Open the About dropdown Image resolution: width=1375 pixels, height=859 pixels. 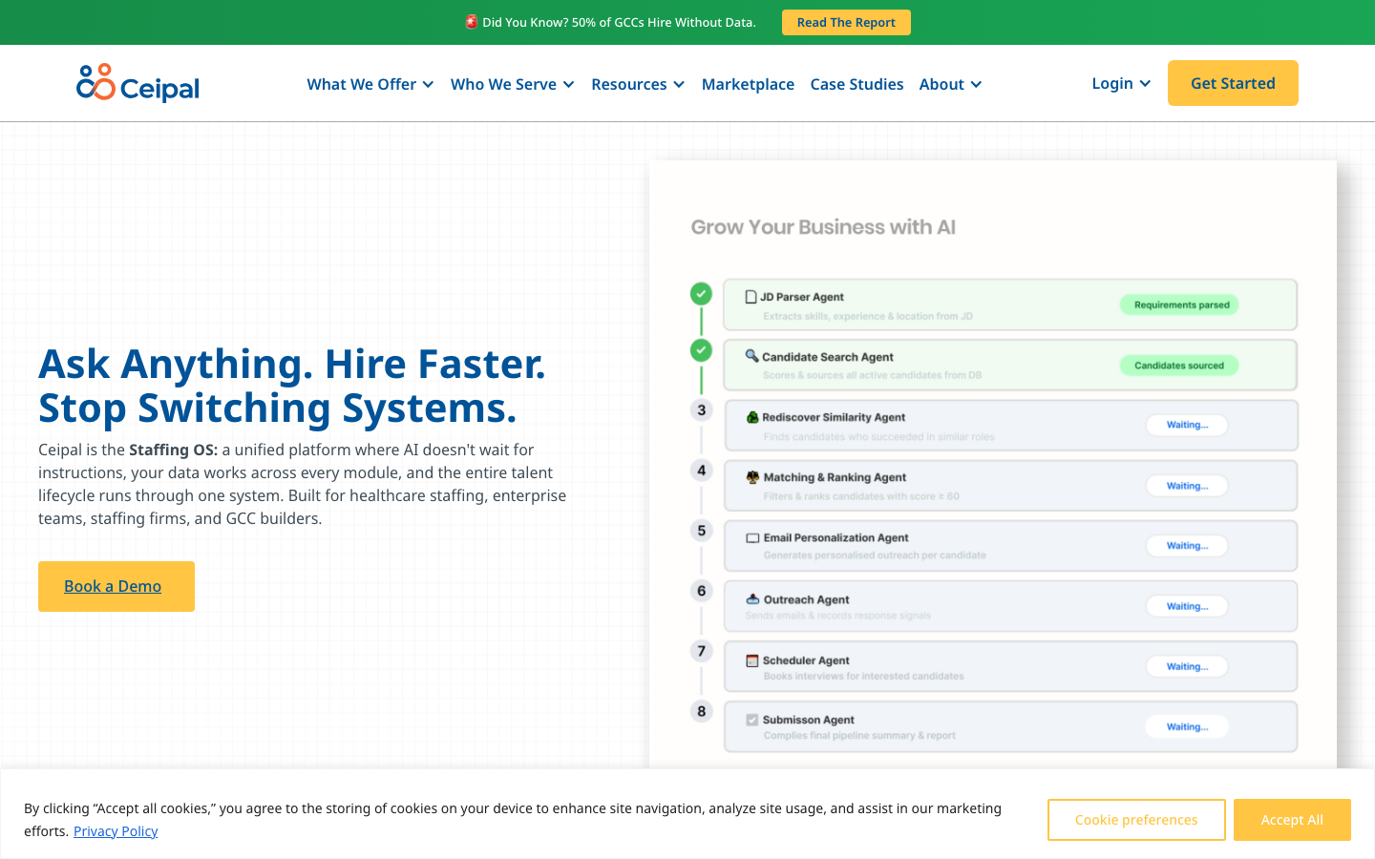950,84
